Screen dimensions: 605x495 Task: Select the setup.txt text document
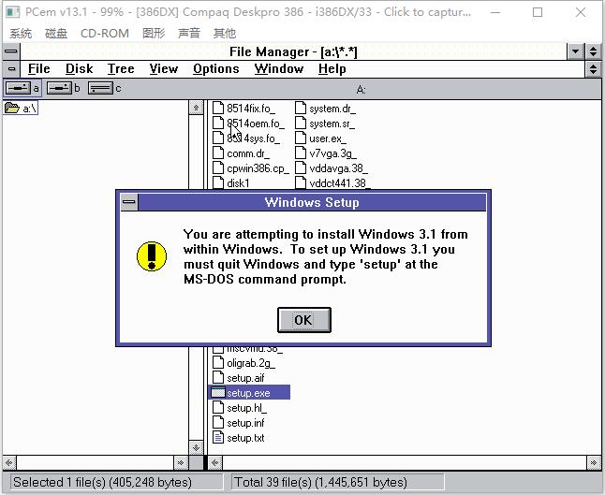(x=239, y=438)
